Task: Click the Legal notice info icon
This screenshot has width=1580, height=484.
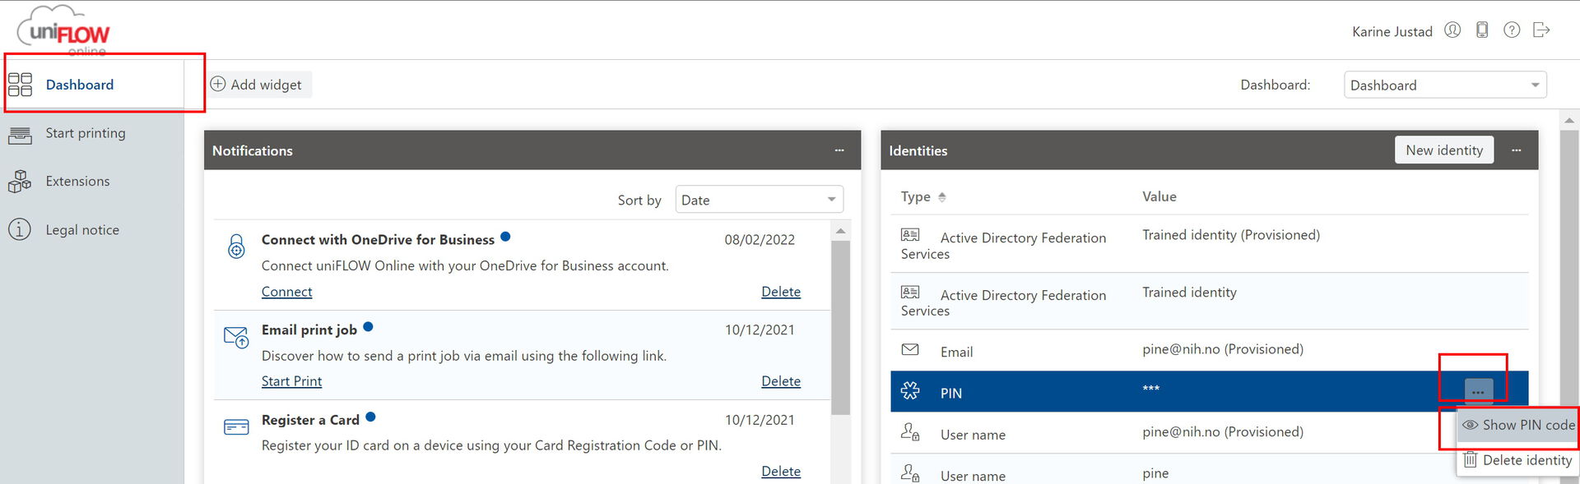Action: pyautogui.click(x=20, y=229)
